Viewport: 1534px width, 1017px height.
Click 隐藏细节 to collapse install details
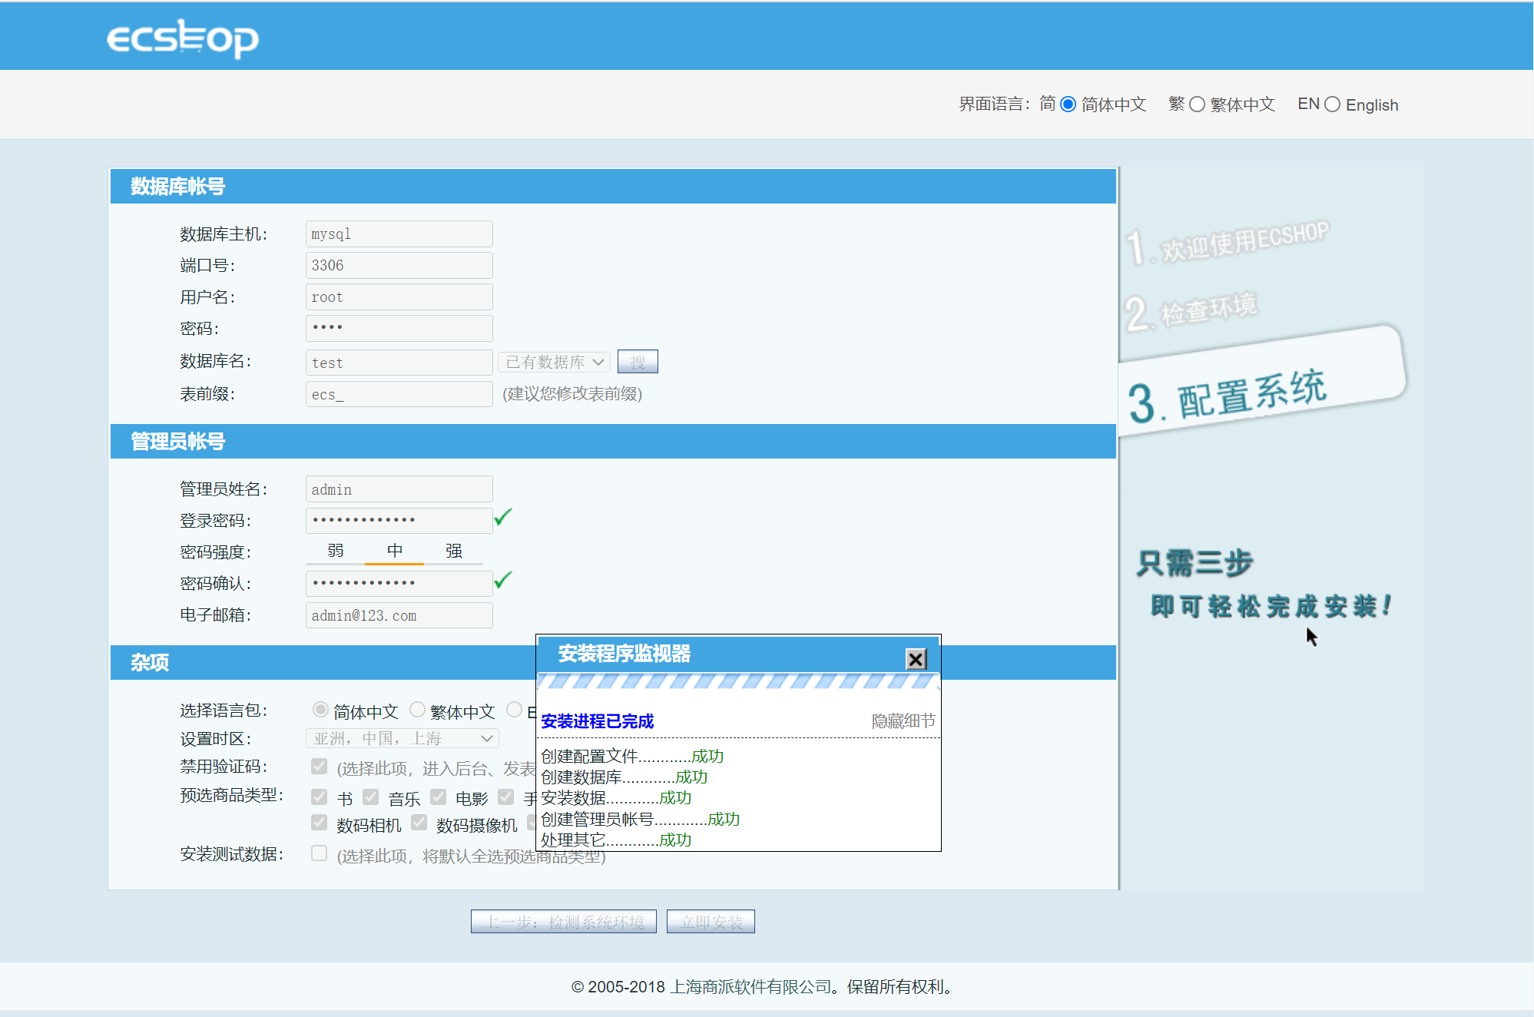click(x=903, y=721)
